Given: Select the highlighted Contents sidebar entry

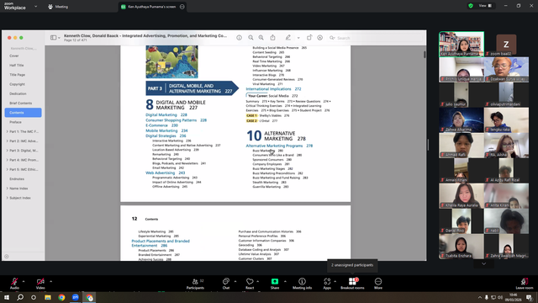Looking at the screenshot, I should click(x=23, y=112).
